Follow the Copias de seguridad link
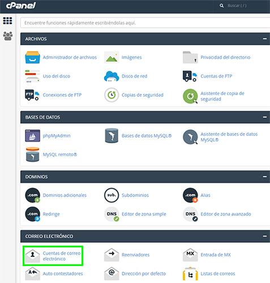Viewport: 270px width, 283px height. (143, 95)
